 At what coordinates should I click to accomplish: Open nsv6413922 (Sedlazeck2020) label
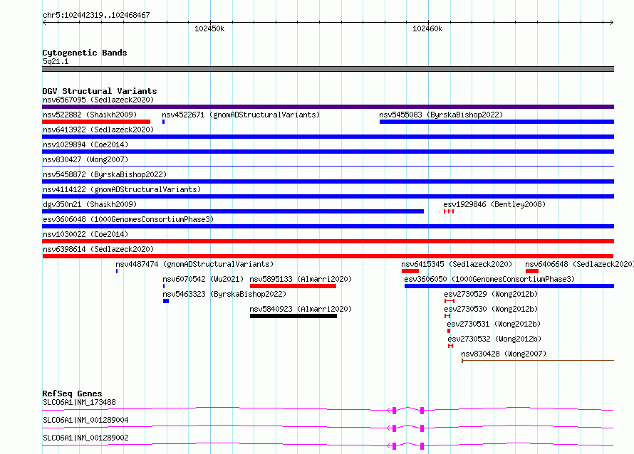click(x=98, y=130)
